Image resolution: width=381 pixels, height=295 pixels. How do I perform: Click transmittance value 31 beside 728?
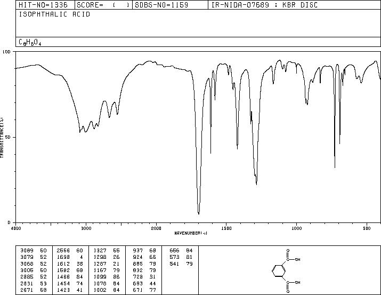[153, 277]
